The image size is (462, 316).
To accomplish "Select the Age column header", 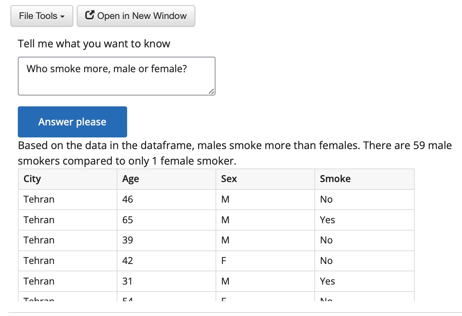I will 131,179.
